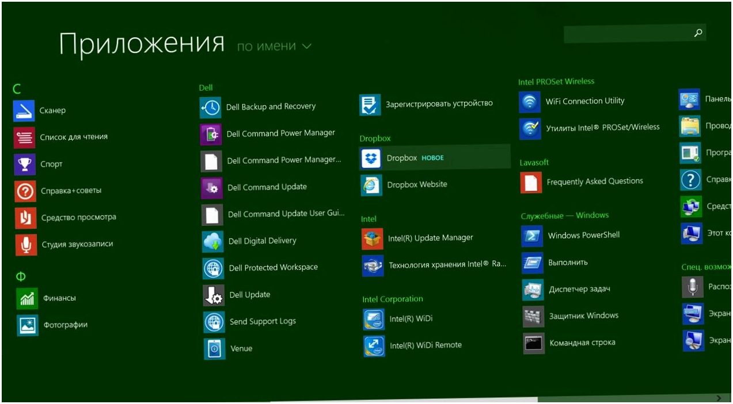
Task: Open the Dell Command Power Manager icon
Action: pos(211,134)
